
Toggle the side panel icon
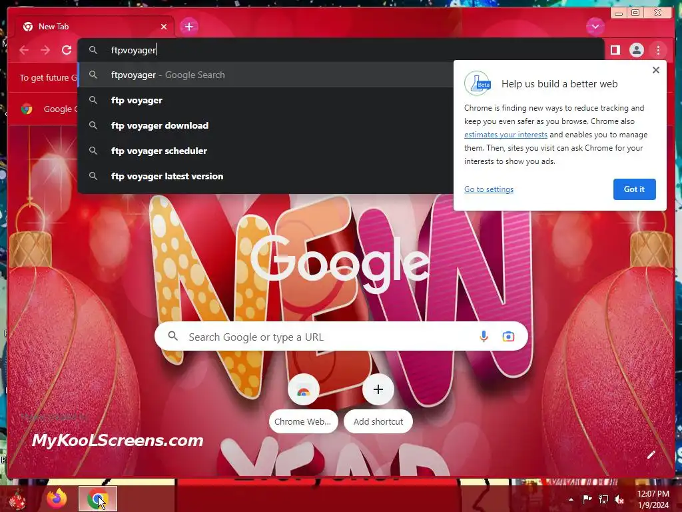pos(615,50)
